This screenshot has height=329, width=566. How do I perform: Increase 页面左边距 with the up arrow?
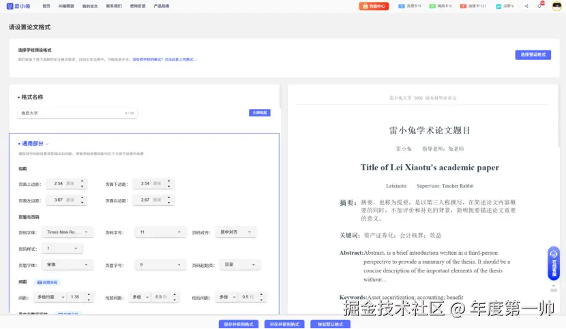[83, 198]
